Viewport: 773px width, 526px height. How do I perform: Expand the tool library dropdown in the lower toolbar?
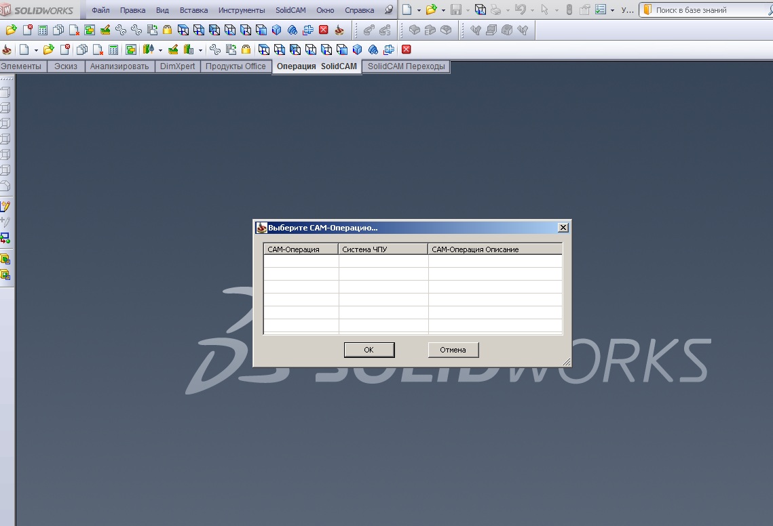click(x=160, y=50)
